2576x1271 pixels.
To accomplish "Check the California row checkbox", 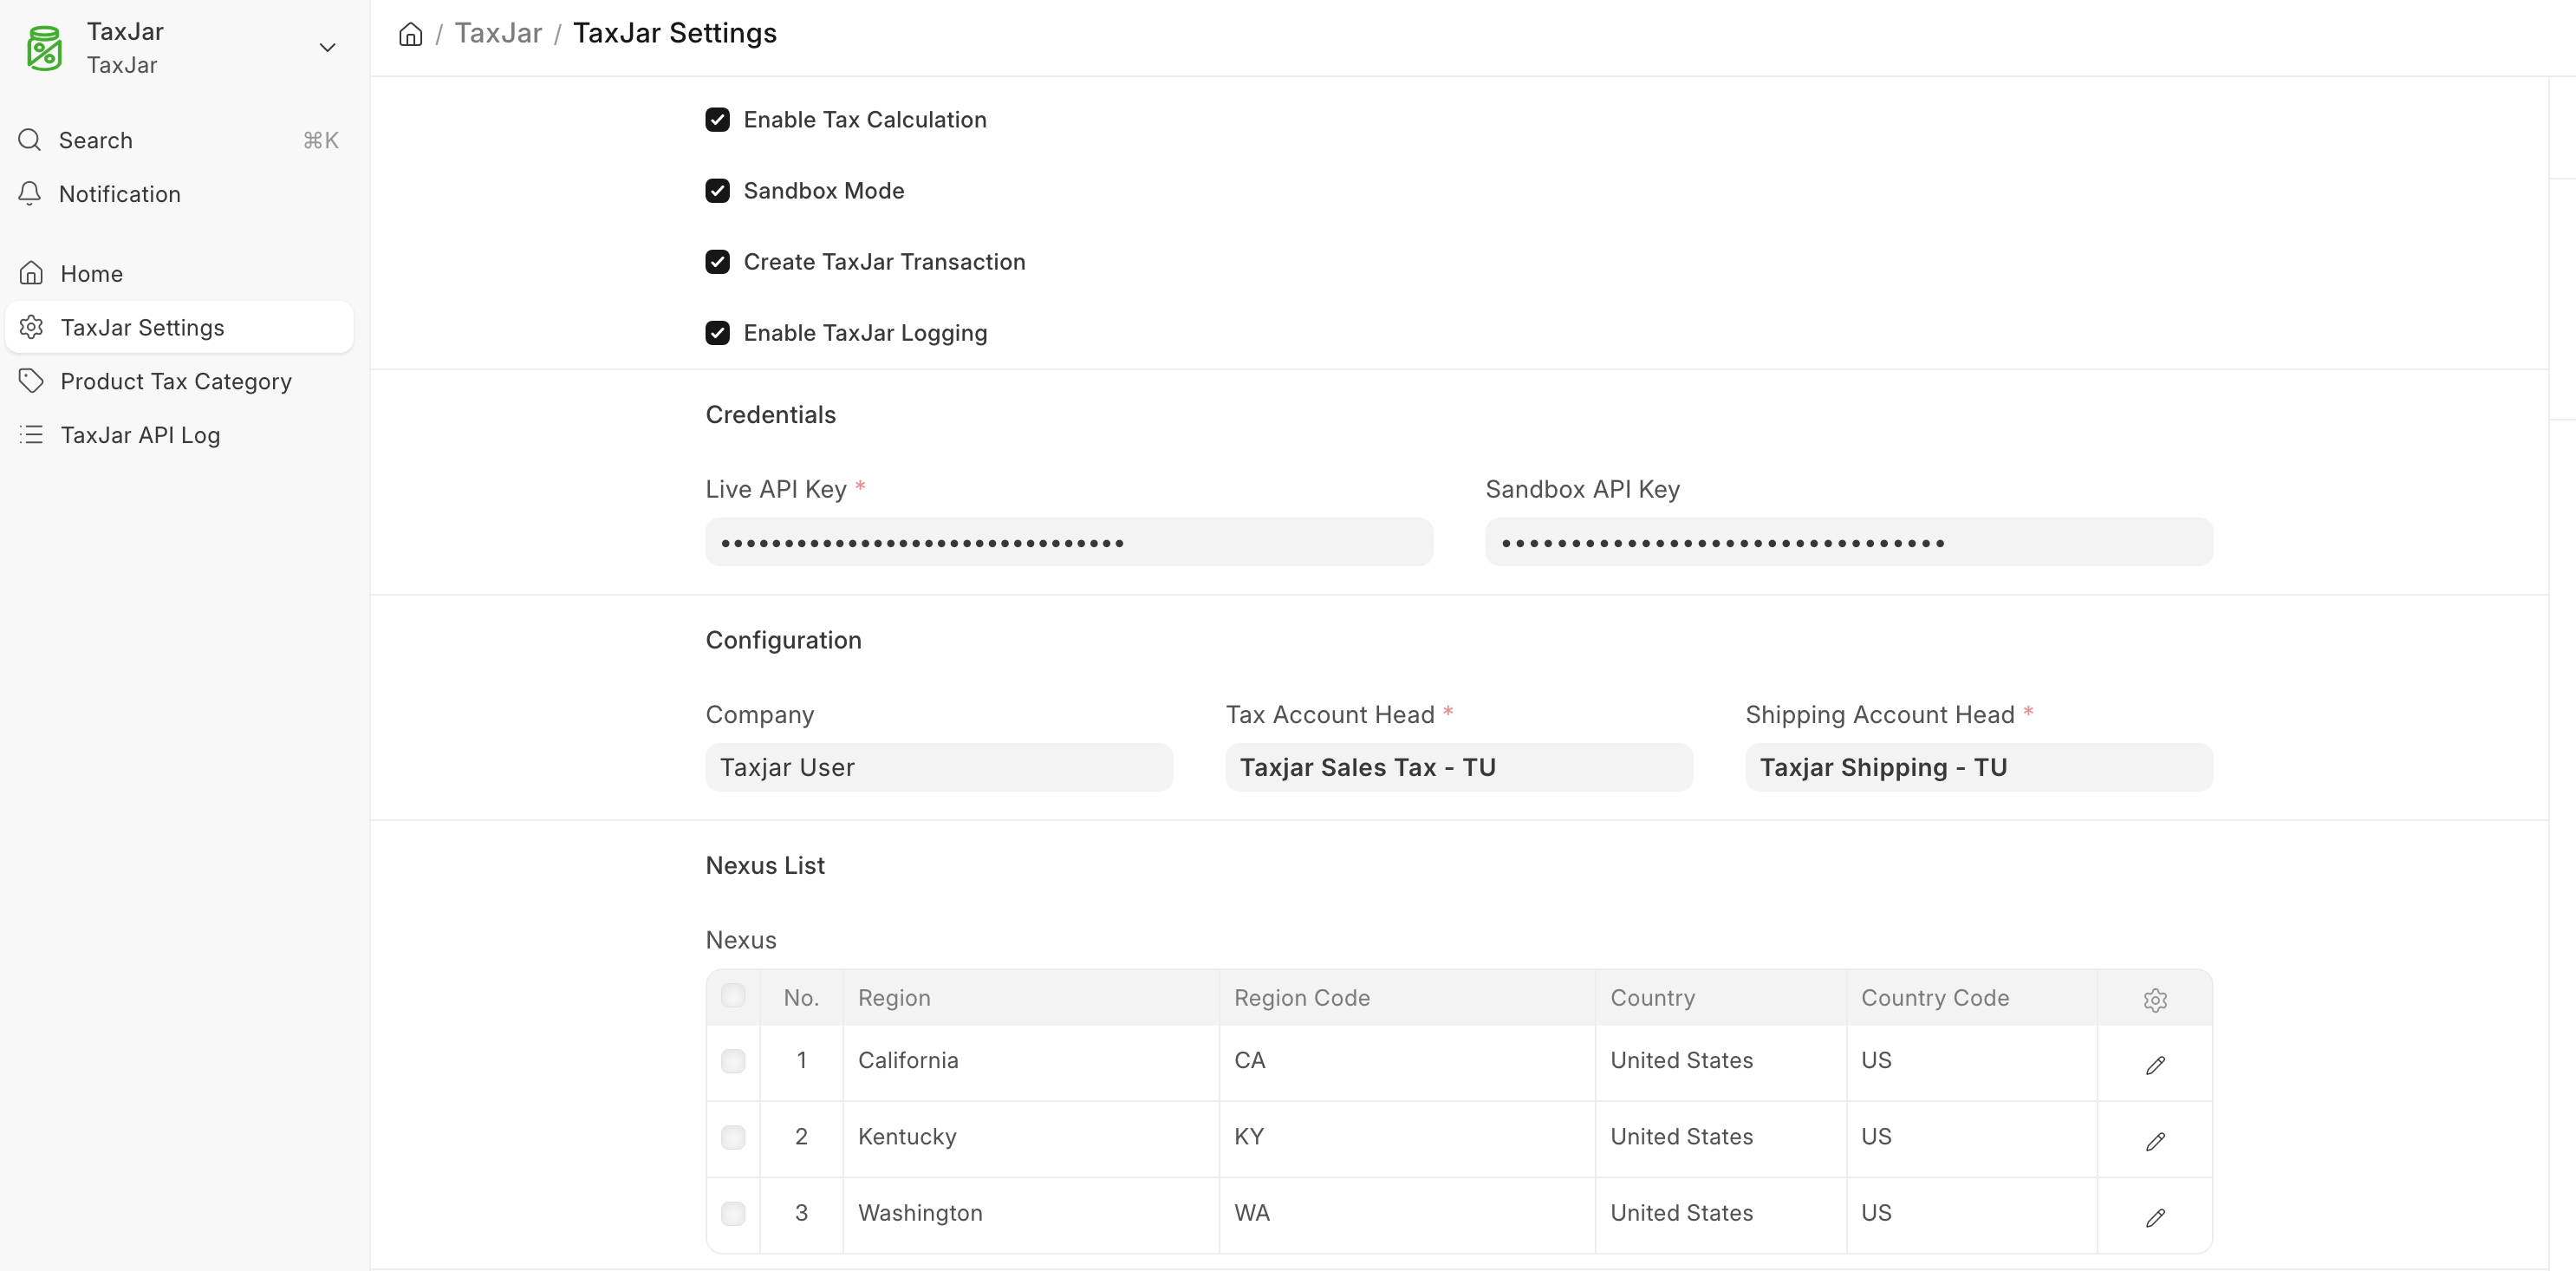I will click(x=733, y=1062).
